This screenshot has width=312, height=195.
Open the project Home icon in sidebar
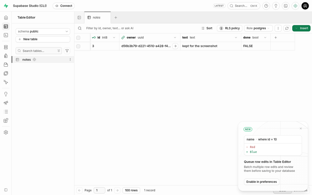tap(6, 17)
